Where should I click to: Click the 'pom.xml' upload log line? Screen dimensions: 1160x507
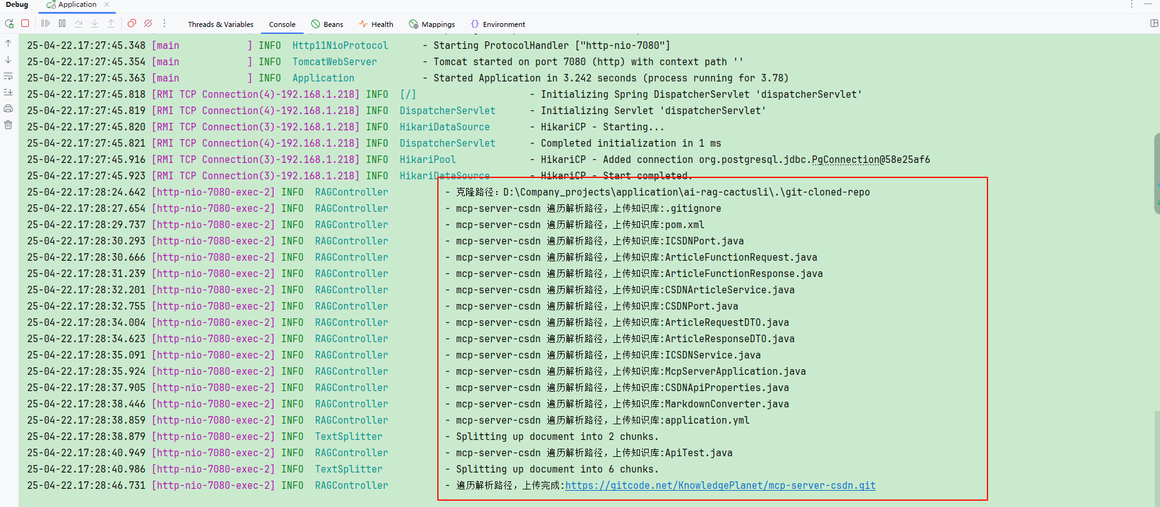[x=574, y=225]
